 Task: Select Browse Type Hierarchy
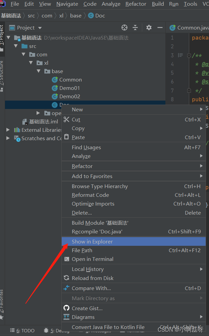134,186
